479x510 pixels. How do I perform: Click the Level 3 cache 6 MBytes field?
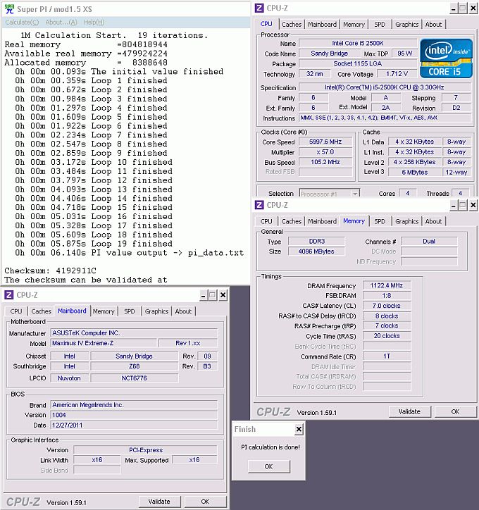coord(415,172)
